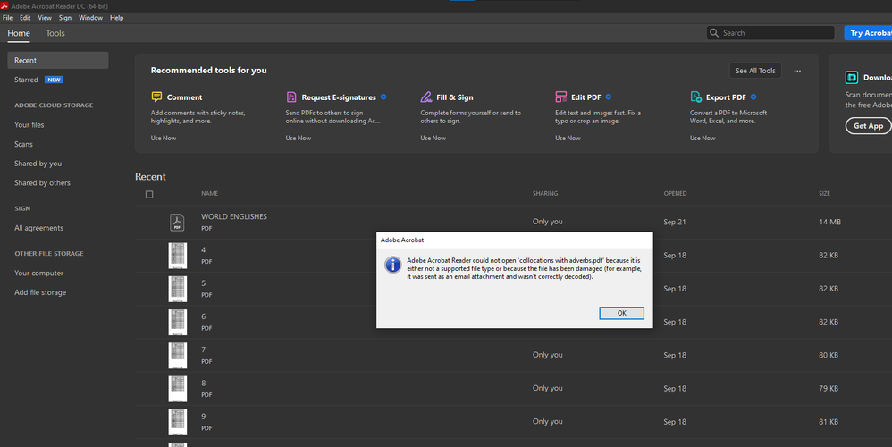Select Starred in the left sidebar
892x447 pixels.
[26, 80]
